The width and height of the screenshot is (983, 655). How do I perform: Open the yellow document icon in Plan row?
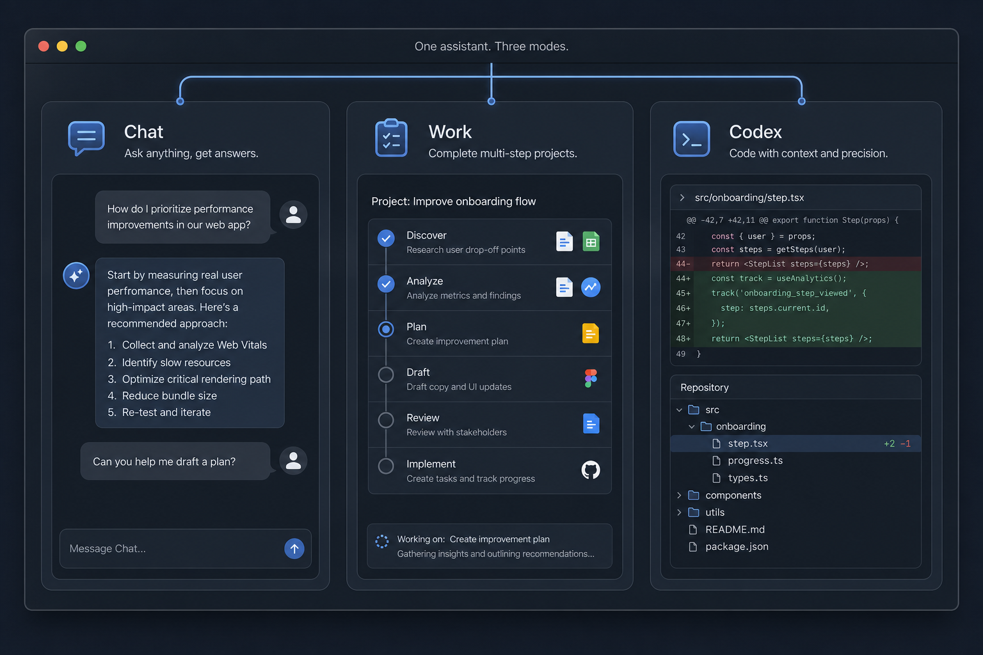click(591, 333)
